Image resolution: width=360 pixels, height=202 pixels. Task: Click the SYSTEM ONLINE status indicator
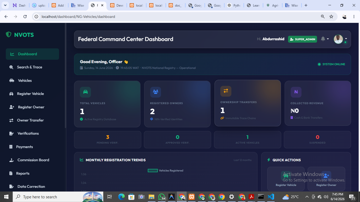coord(331,64)
